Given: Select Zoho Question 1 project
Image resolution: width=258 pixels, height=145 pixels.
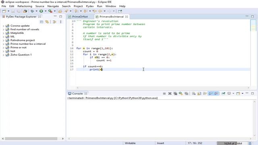Looking at the screenshot, I should (x=21, y=55).
